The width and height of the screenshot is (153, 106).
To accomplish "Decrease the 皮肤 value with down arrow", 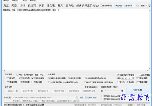I will (149, 6).
